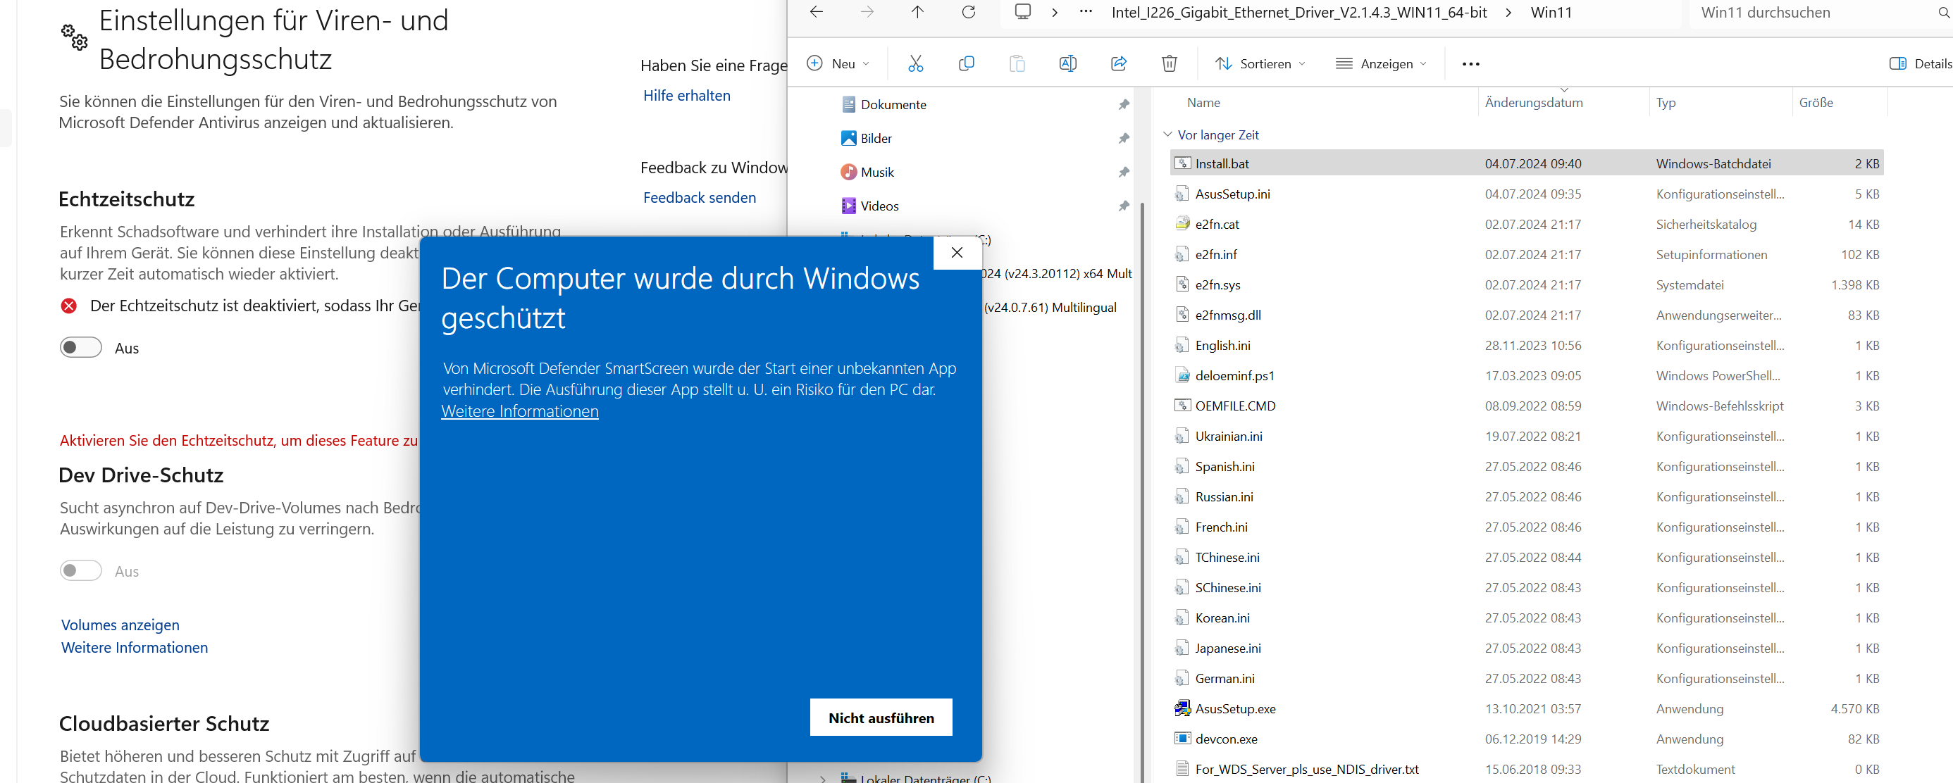Open the three-dots more options menu

1470,63
